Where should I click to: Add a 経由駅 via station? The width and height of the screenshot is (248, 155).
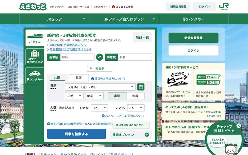pyautogui.click(x=100, y=68)
